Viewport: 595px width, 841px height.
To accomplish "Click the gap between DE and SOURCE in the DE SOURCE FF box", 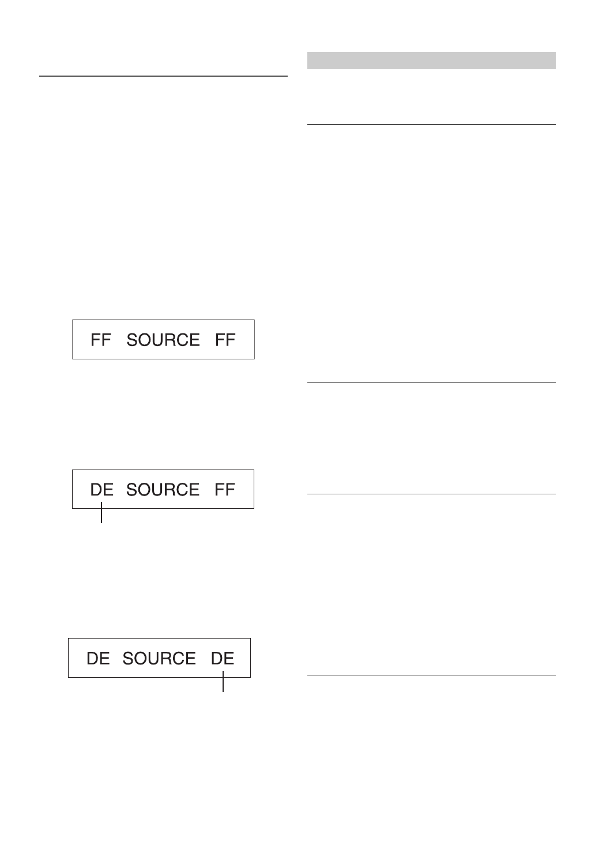I will [x=120, y=490].
